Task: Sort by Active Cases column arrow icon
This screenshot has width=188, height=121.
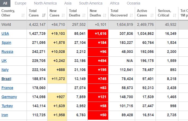Action: coord(152,15)
